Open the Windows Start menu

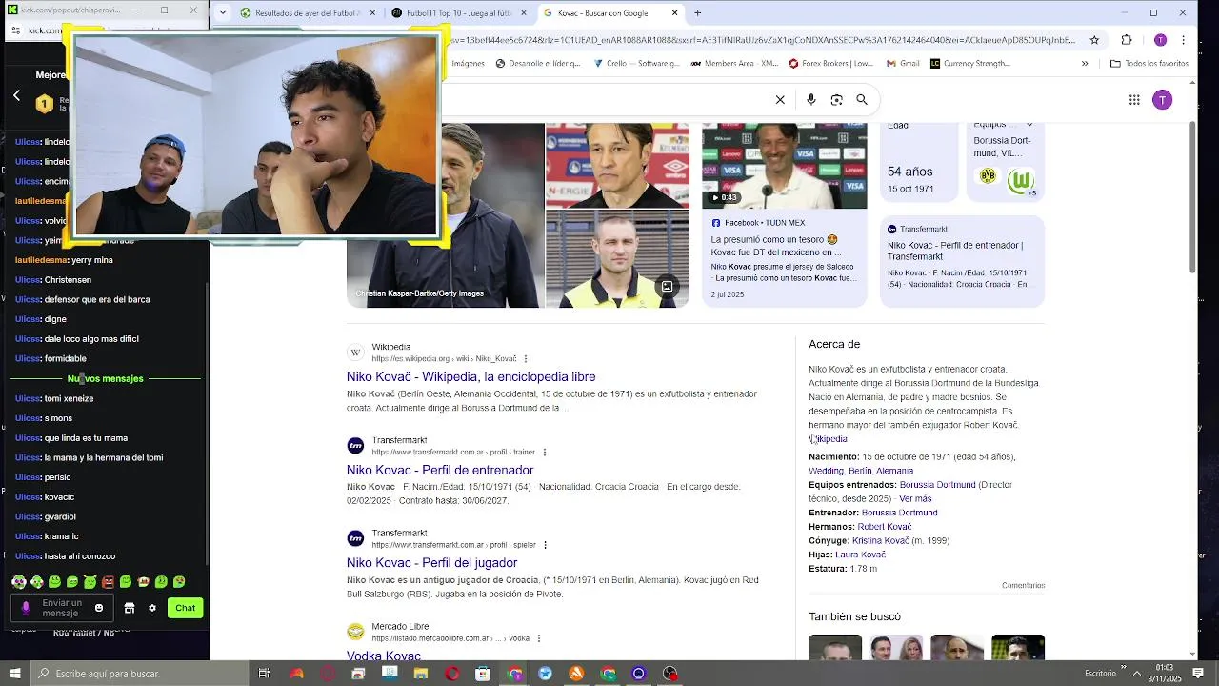tap(15, 674)
